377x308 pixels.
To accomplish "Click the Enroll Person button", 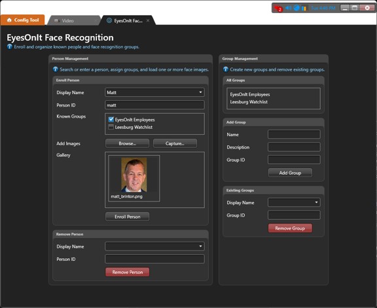I will 127,216.
